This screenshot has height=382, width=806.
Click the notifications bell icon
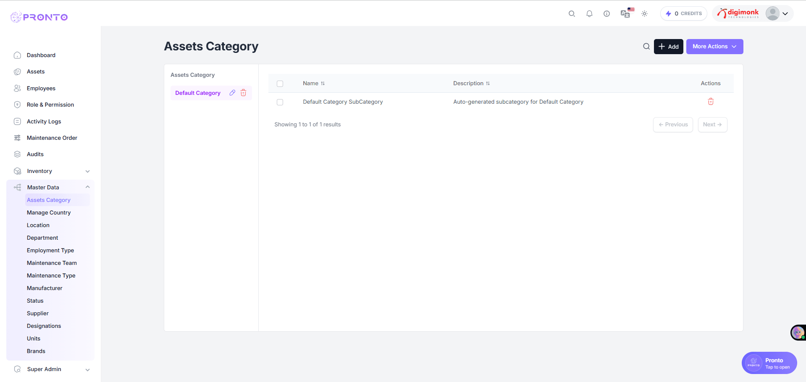[589, 13]
